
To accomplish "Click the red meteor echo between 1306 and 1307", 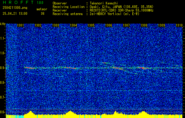I will pyautogui.click(x=118, y=68).
